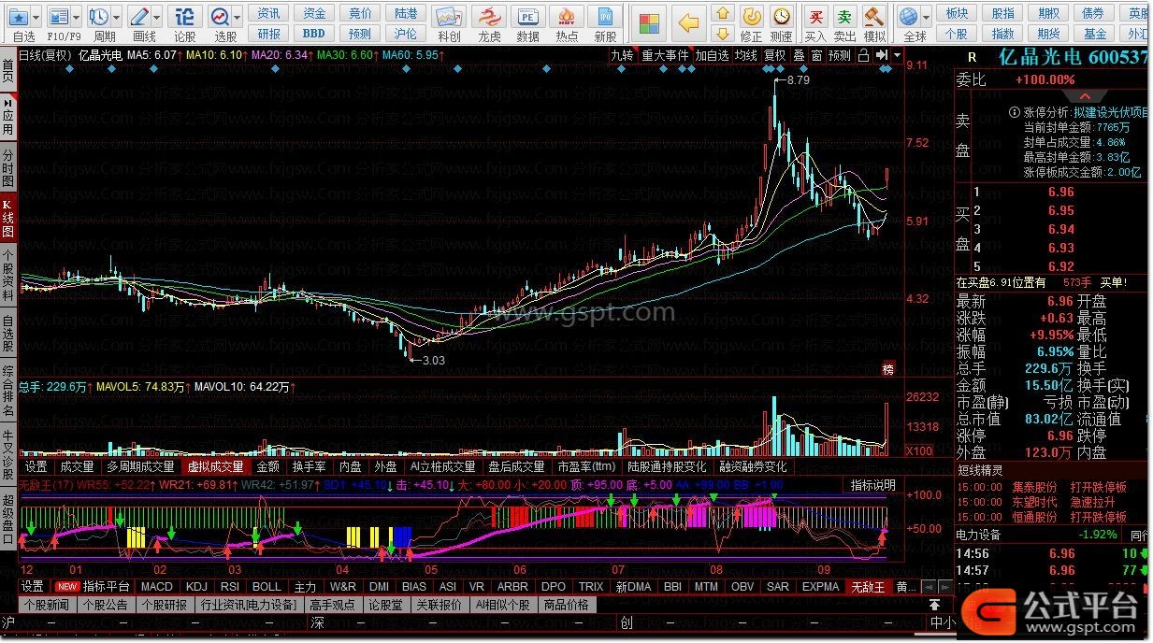Expand the 全球 dropdown arrow
1153x643 pixels.
(x=927, y=17)
